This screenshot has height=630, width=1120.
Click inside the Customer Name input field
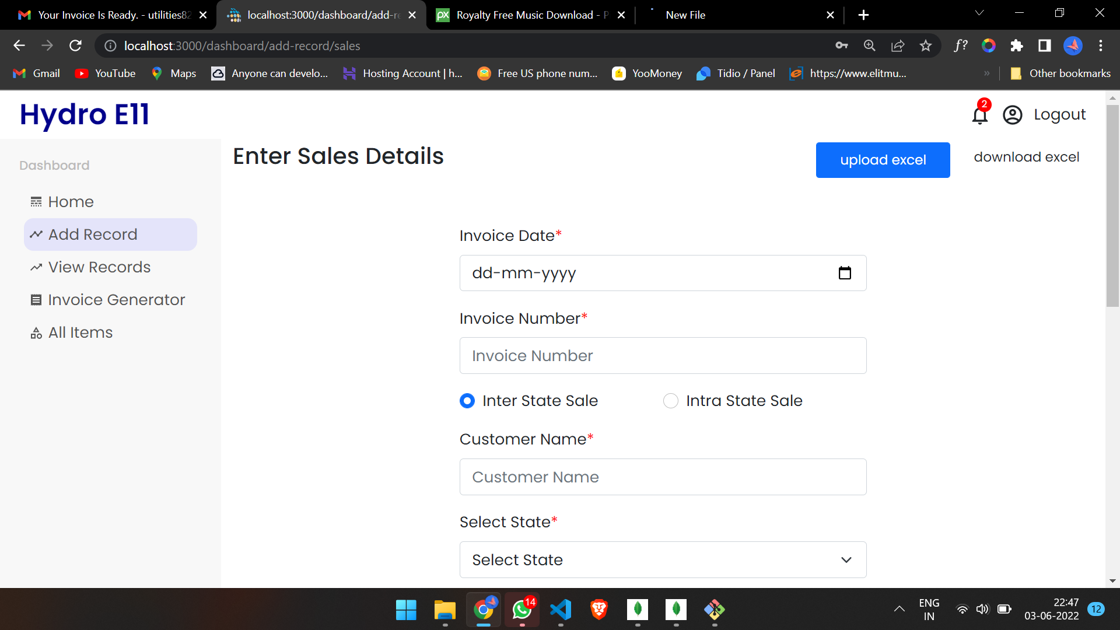[x=663, y=477]
